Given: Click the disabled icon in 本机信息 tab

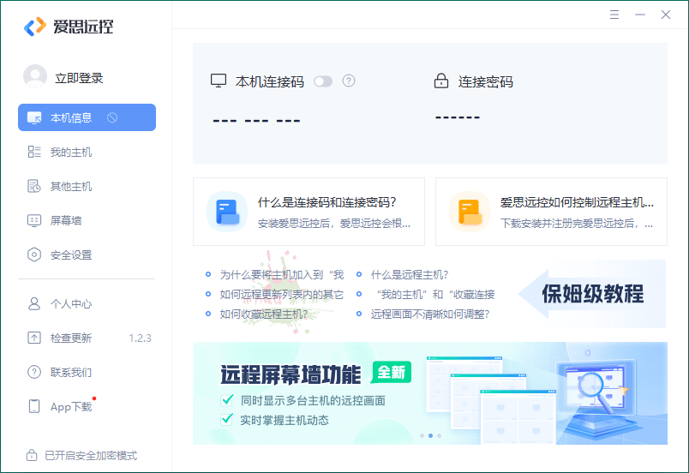Looking at the screenshot, I should (x=112, y=117).
